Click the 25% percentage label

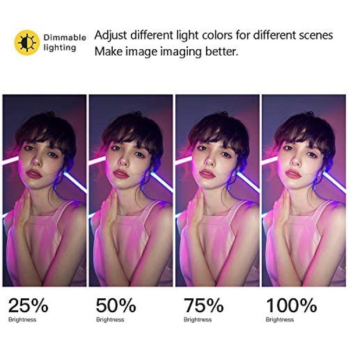click(x=28, y=305)
